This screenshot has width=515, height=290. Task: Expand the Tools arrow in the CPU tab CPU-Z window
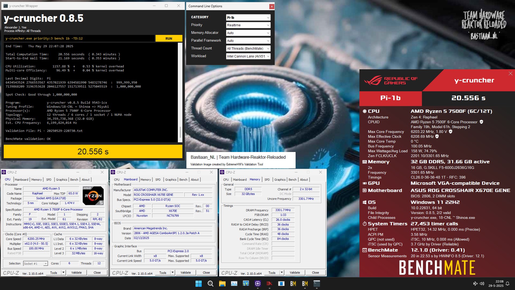click(64, 273)
